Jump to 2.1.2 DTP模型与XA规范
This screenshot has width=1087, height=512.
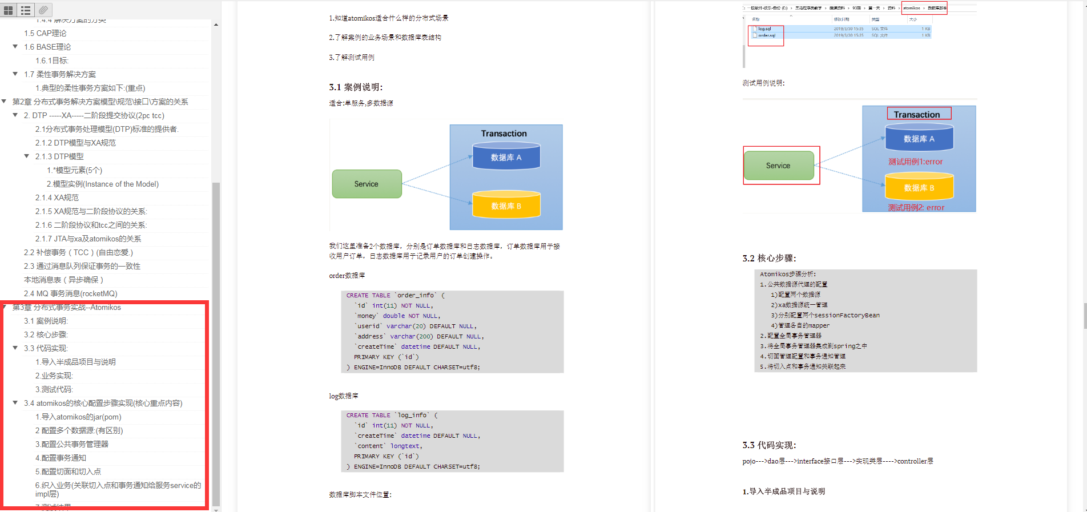(x=75, y=143)
